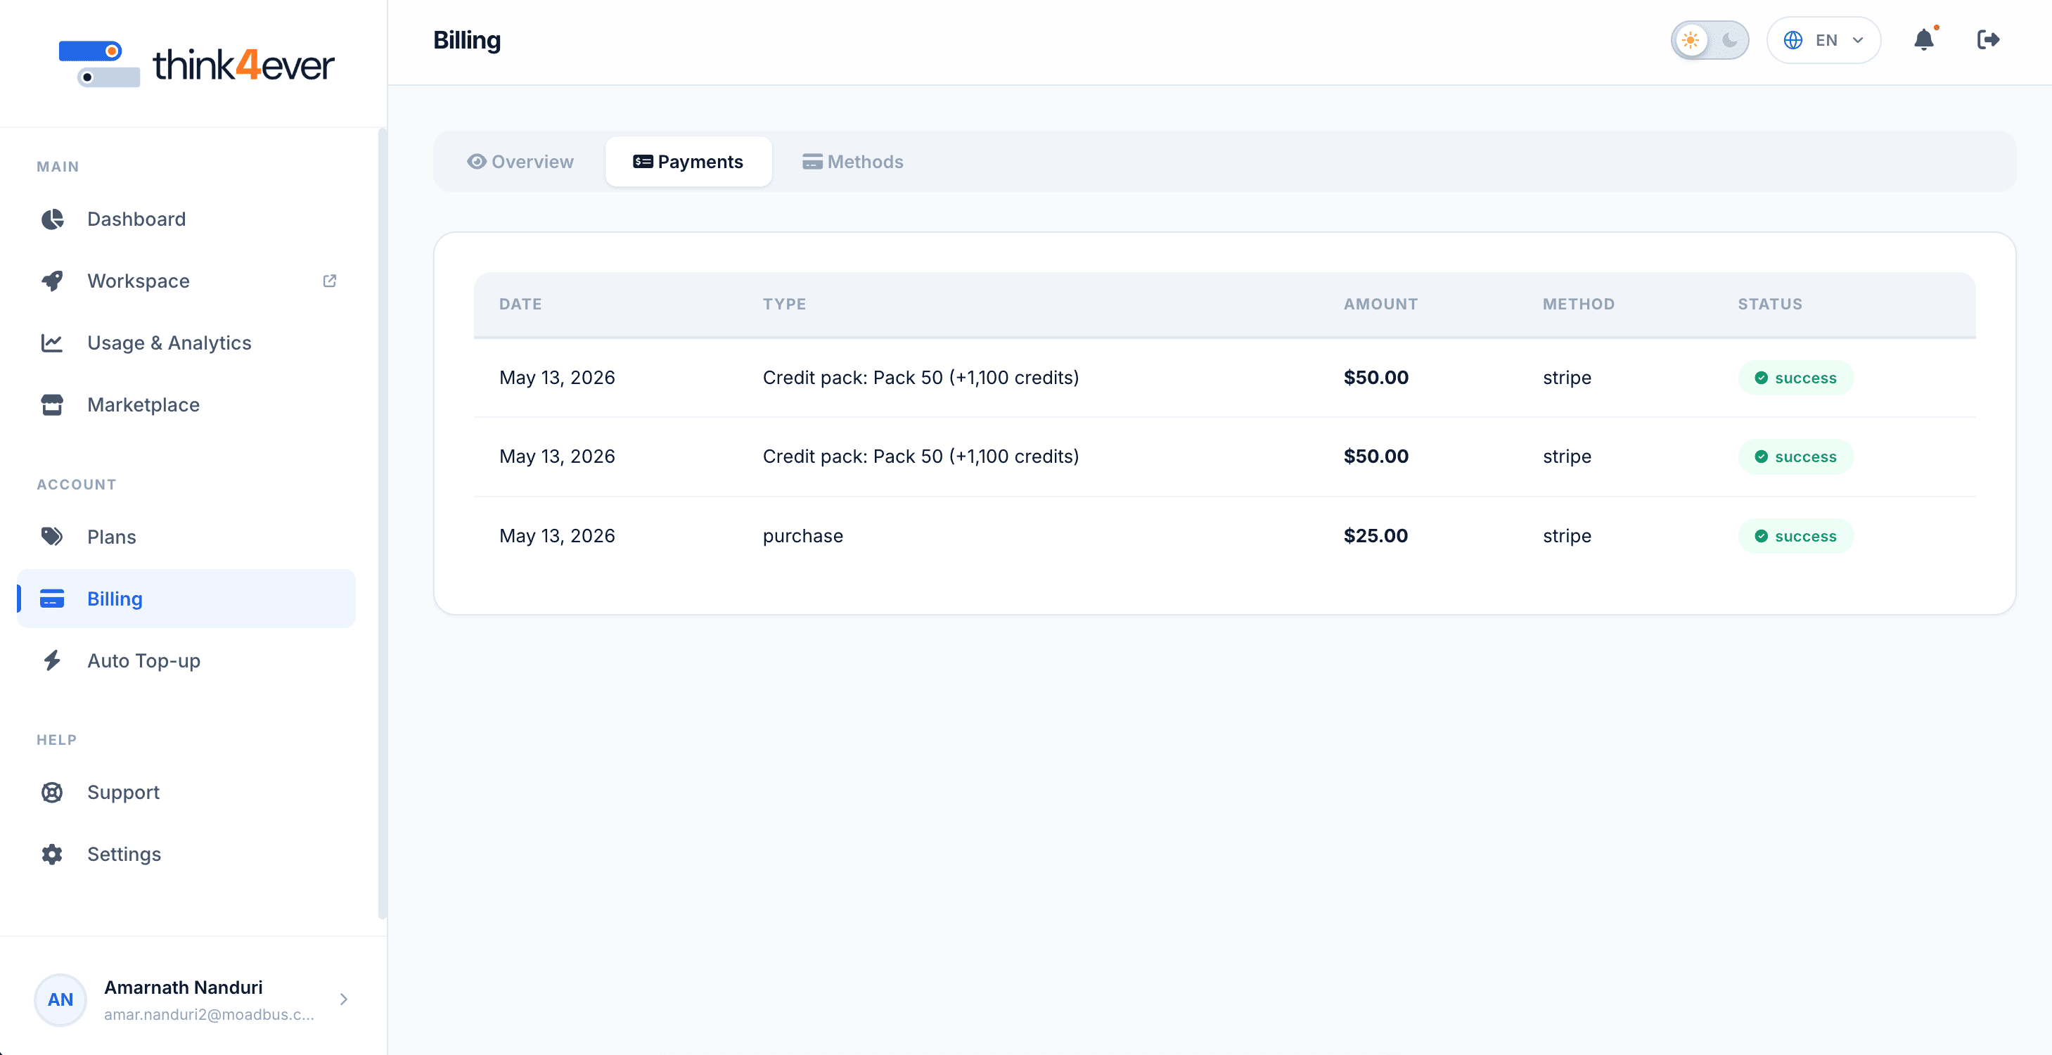Viewport: 2052px width, 1055px height.
Task: Click the success badge for the purchase row
Action: coord(1795,536)
